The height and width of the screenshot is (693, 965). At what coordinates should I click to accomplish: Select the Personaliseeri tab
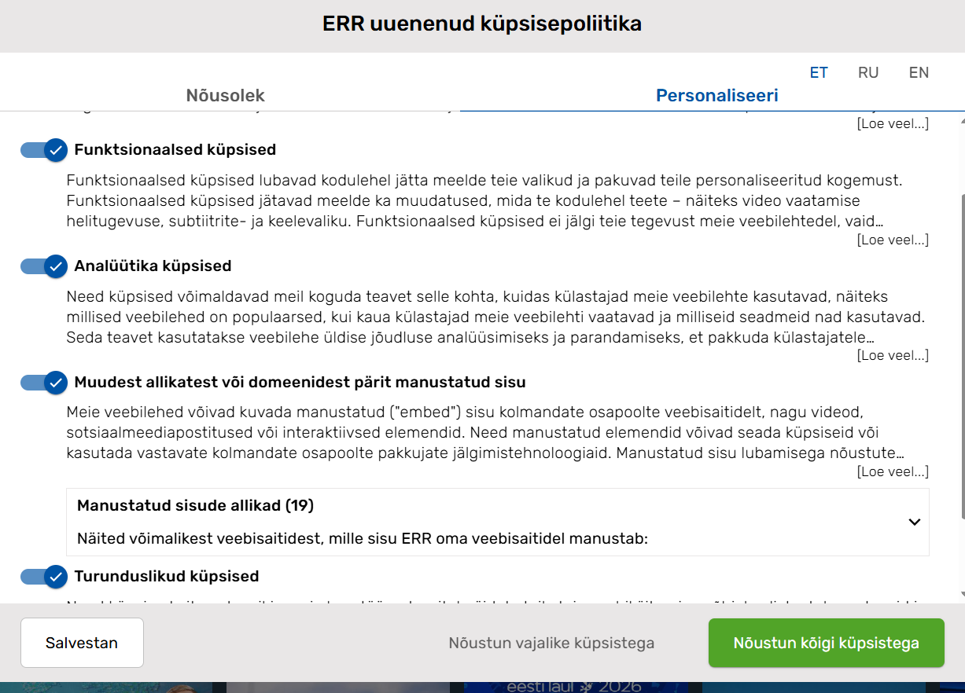pyautogui.click(x=717, y=96)
